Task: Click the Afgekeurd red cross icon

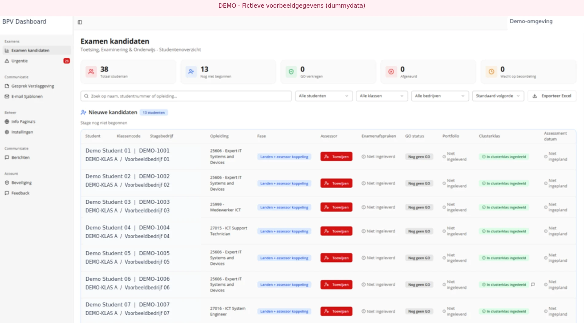Action: tap(391, 72)
